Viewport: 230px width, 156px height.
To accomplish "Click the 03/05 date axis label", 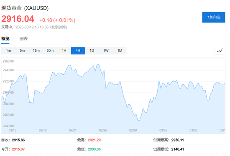I will pyautogui.click(x=163, y=130).
